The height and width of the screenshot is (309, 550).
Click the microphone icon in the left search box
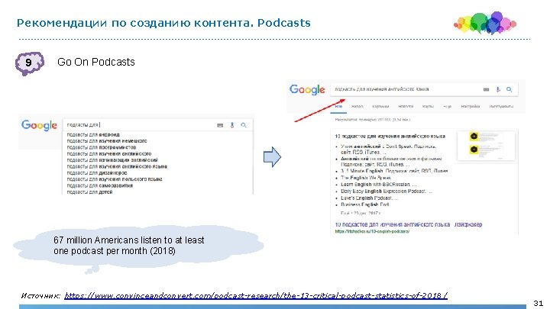click(x=232, y=125)
